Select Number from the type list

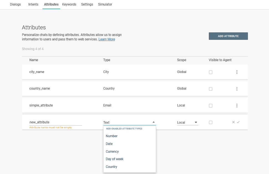112,136
